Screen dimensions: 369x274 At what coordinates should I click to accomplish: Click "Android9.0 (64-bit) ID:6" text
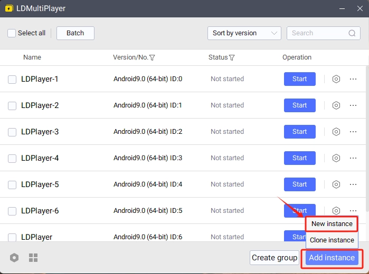coord(148,237)
